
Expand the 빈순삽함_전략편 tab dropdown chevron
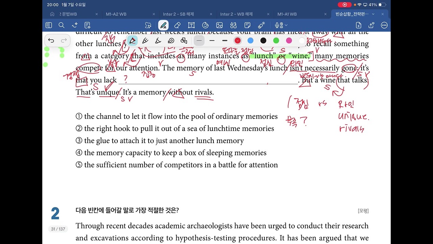click(x=373, y=14)
